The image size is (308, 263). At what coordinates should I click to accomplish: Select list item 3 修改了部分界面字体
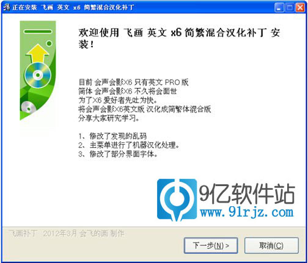click(118, 154)
